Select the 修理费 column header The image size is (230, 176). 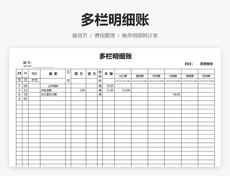[190, 76]
